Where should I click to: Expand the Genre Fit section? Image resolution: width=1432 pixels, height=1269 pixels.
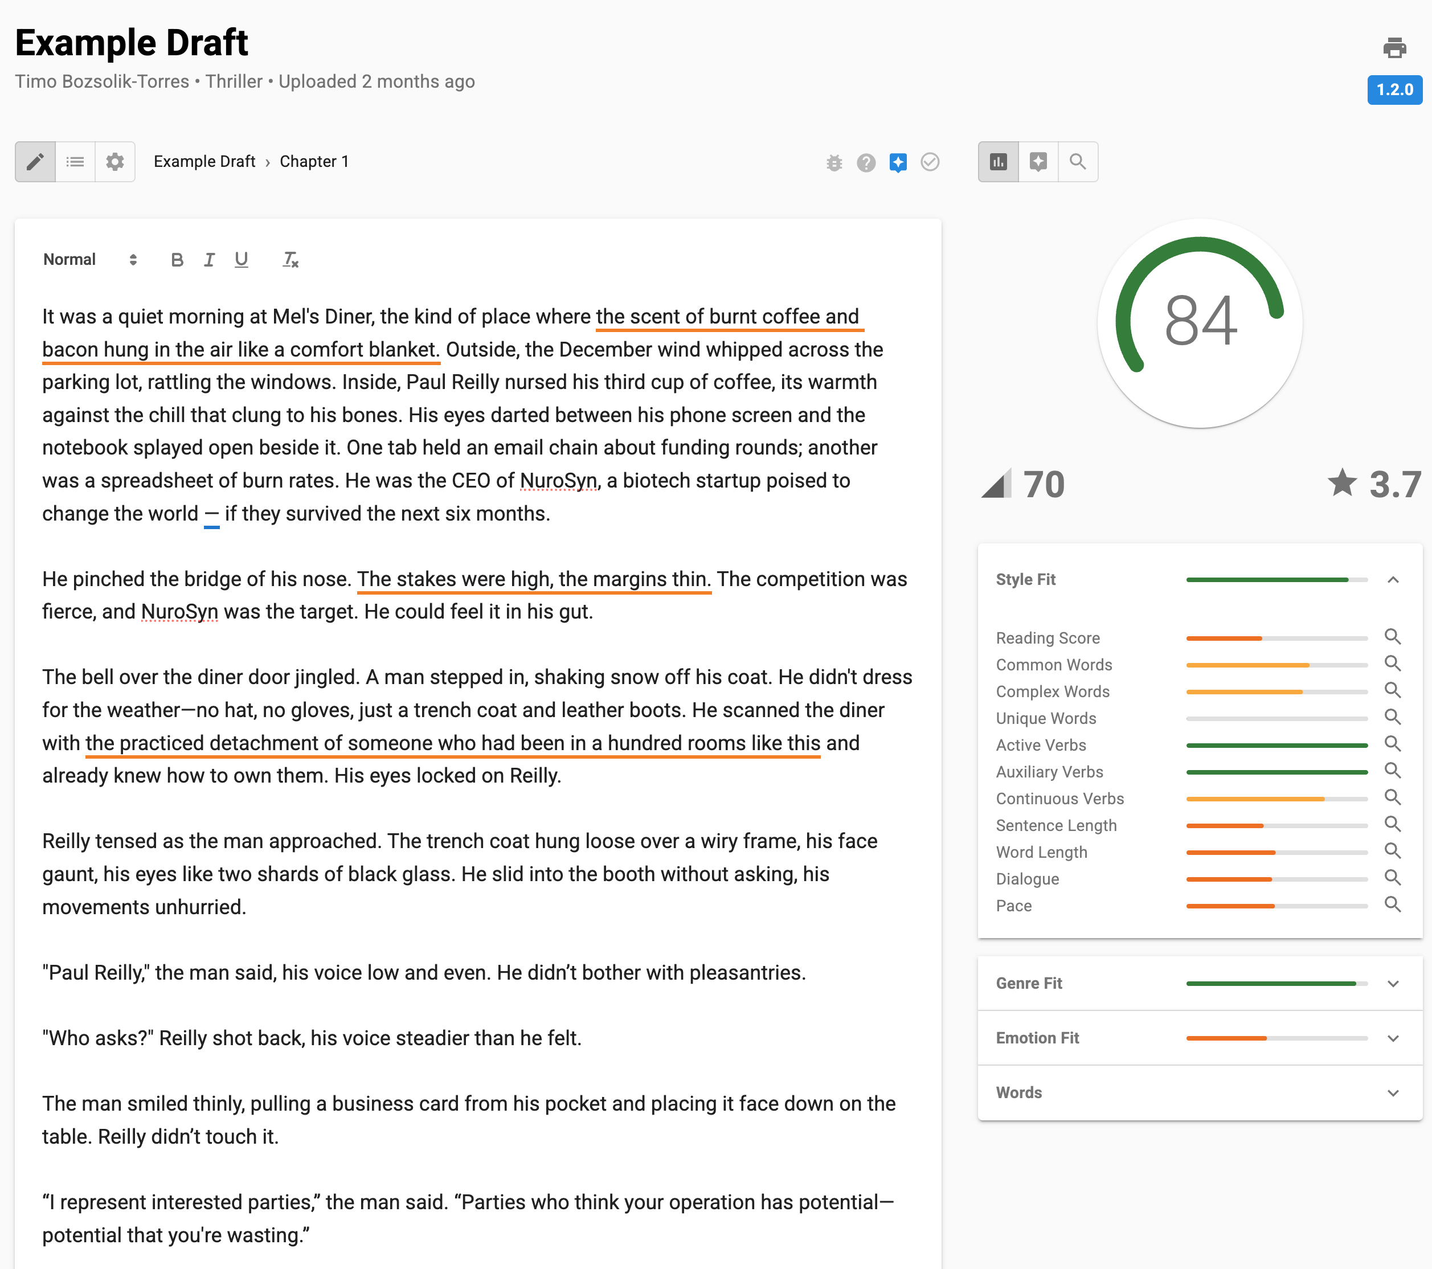point(1394,983)
